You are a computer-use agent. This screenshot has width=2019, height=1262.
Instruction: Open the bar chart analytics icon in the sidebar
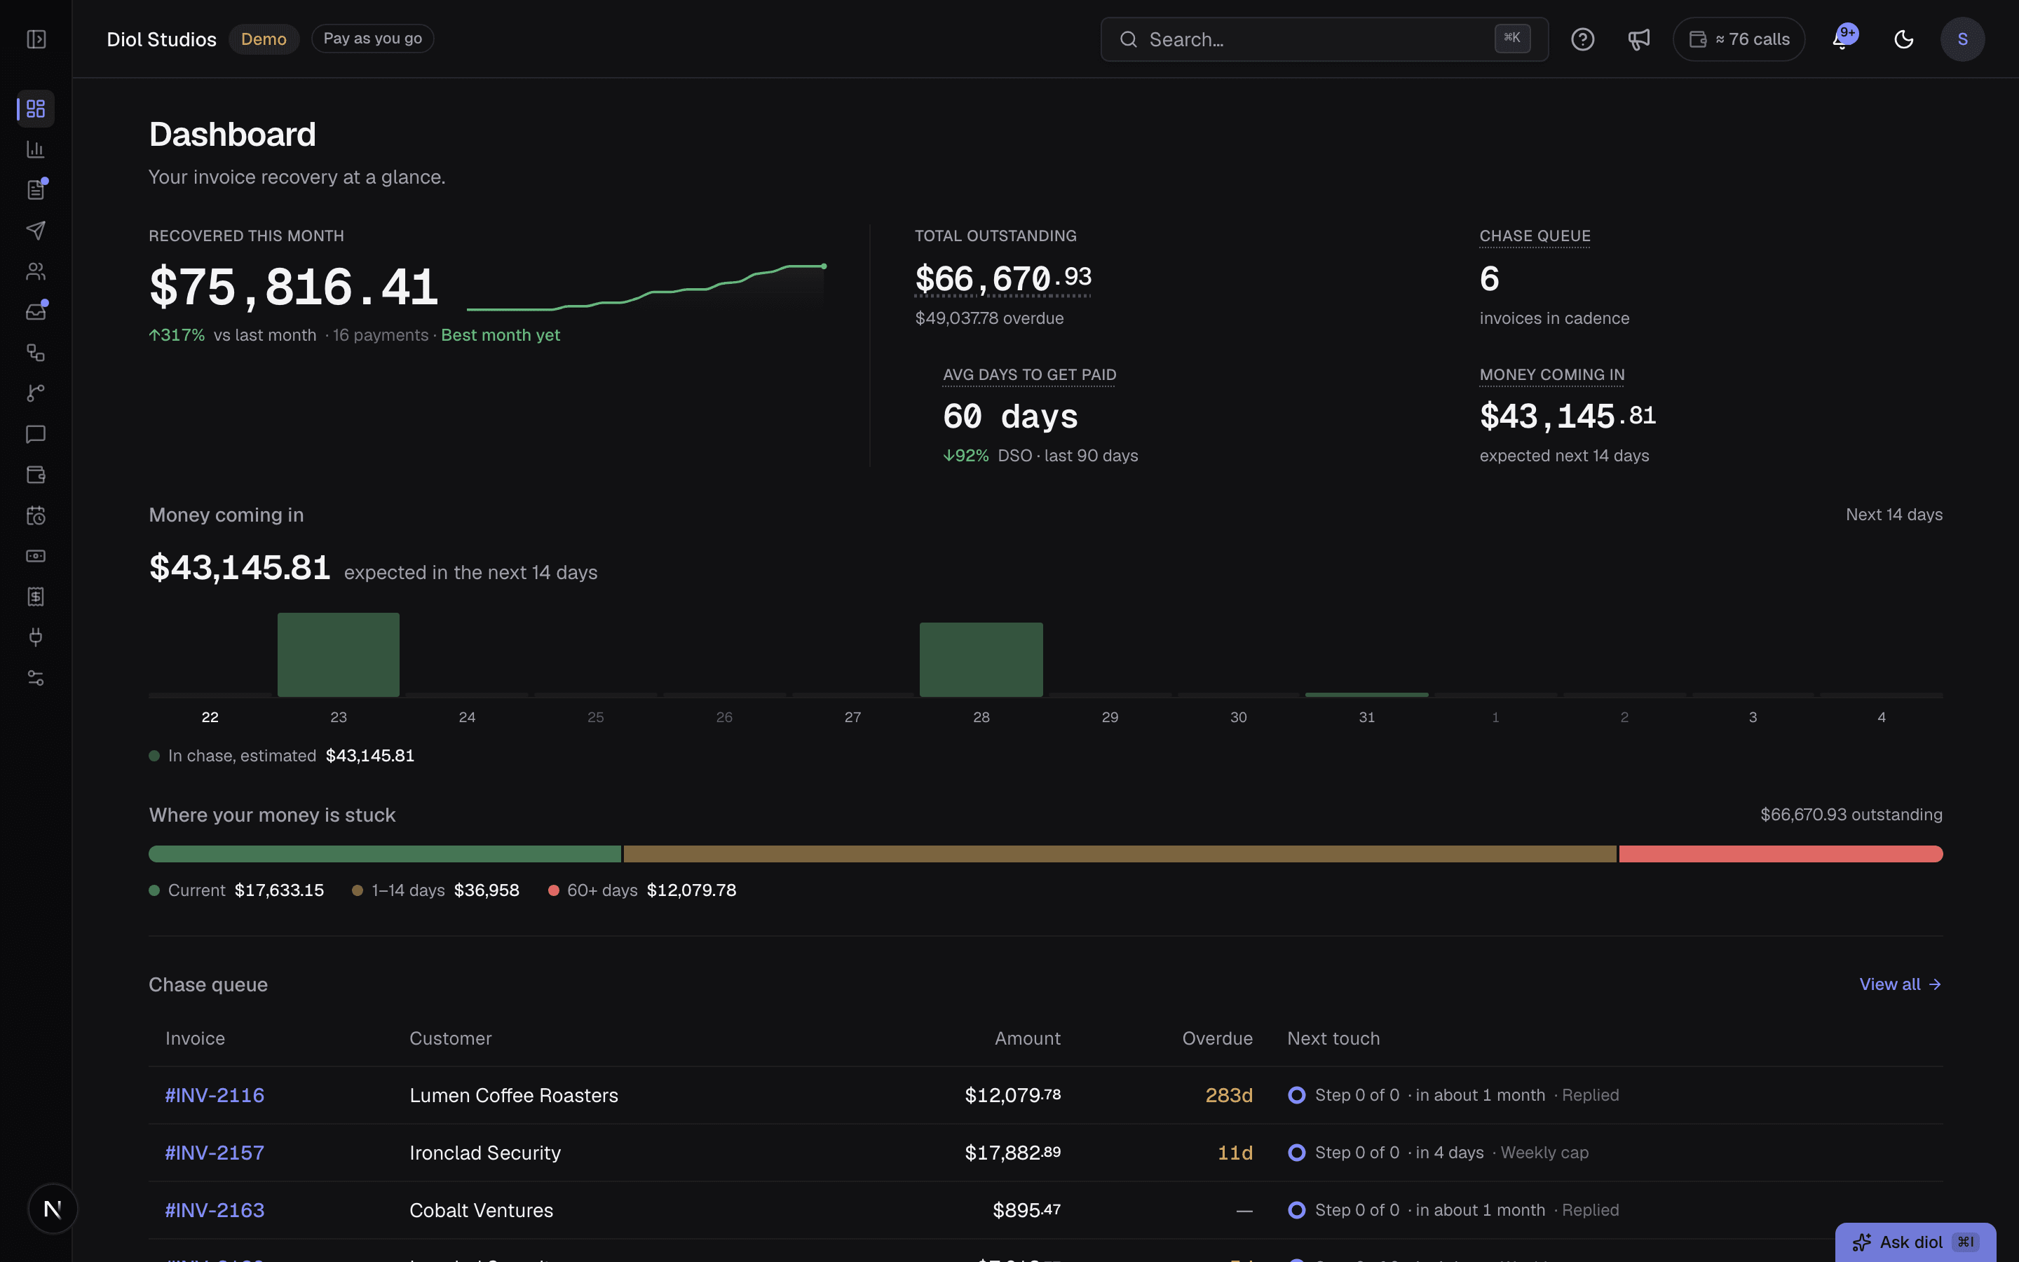36,149
